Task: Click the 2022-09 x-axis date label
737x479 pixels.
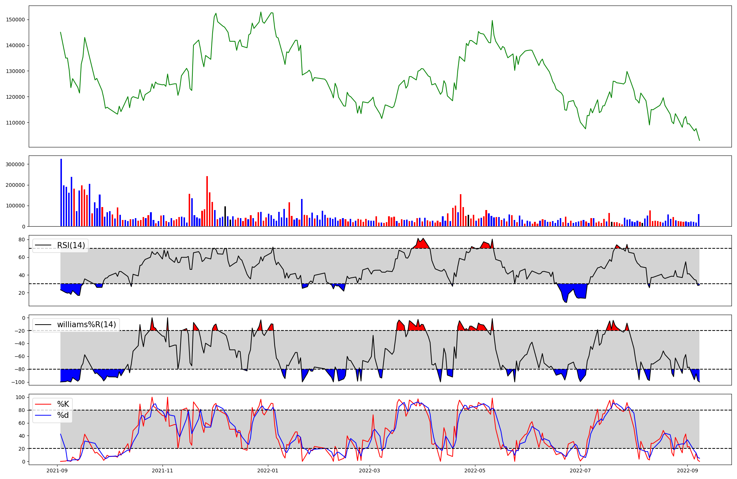Action: (x=688, y=471)
